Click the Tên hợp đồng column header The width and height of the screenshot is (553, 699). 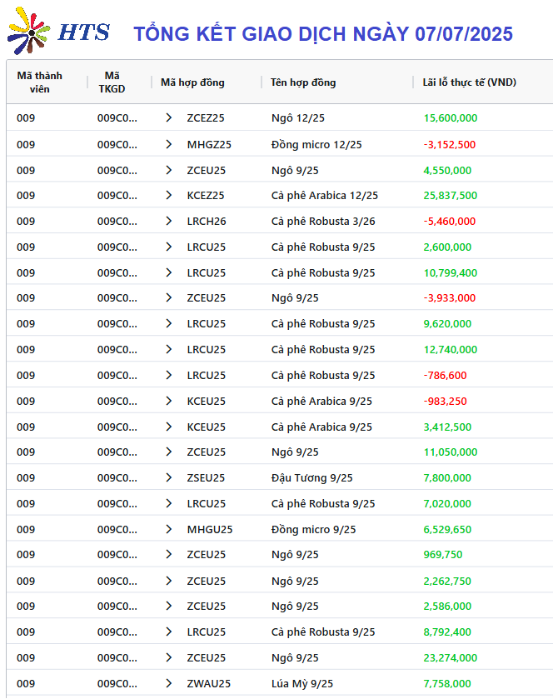303,82
